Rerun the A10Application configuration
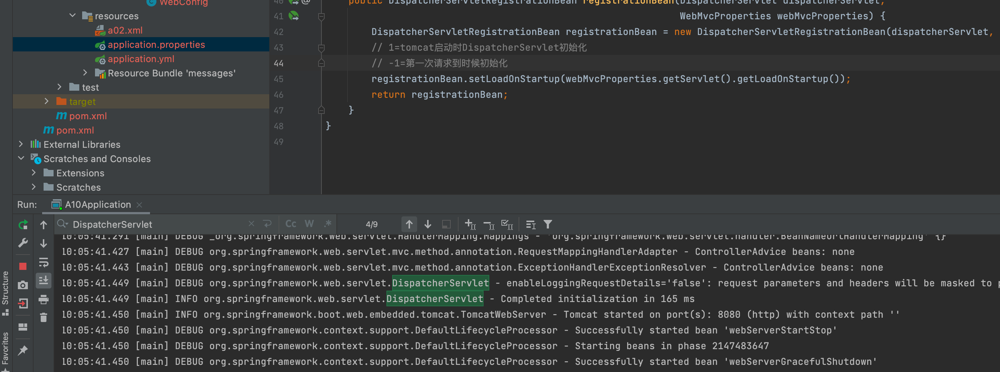 coord(23,224)
